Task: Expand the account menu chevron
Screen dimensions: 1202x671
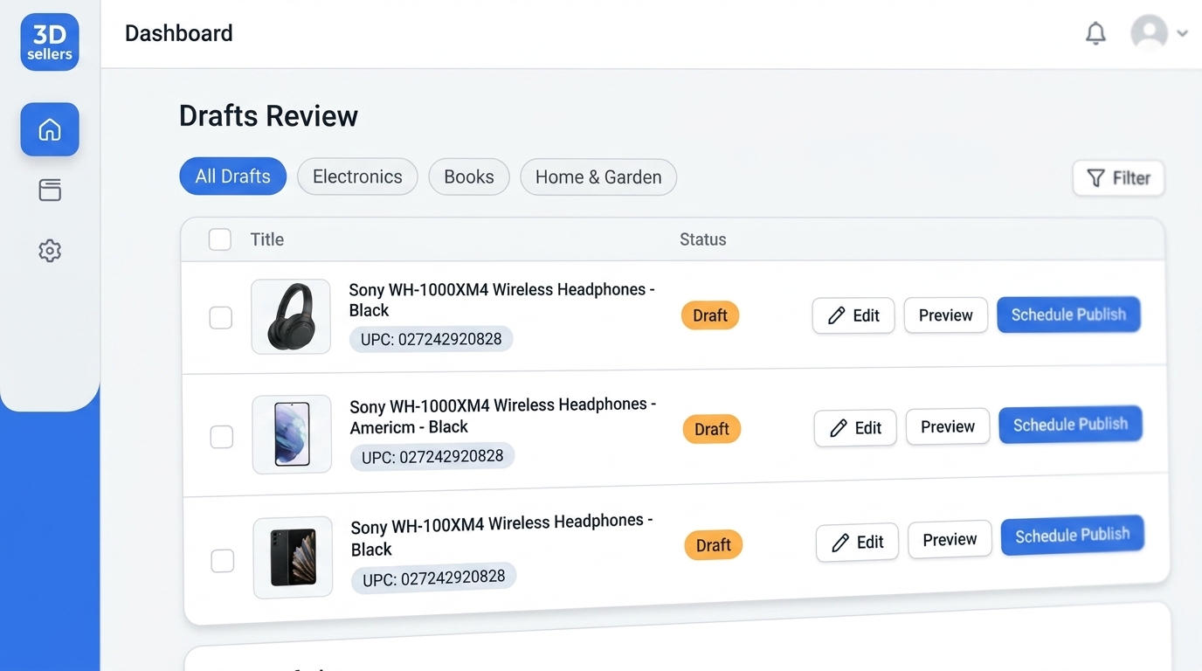Action: click(1182, 33)
